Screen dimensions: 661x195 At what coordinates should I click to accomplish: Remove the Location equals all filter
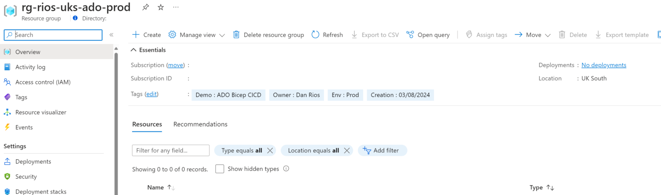pyautogui.click(x=346, y=151)
